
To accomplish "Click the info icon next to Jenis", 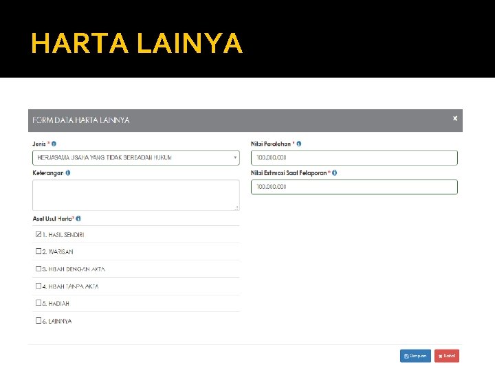I will tap(54, 144).
